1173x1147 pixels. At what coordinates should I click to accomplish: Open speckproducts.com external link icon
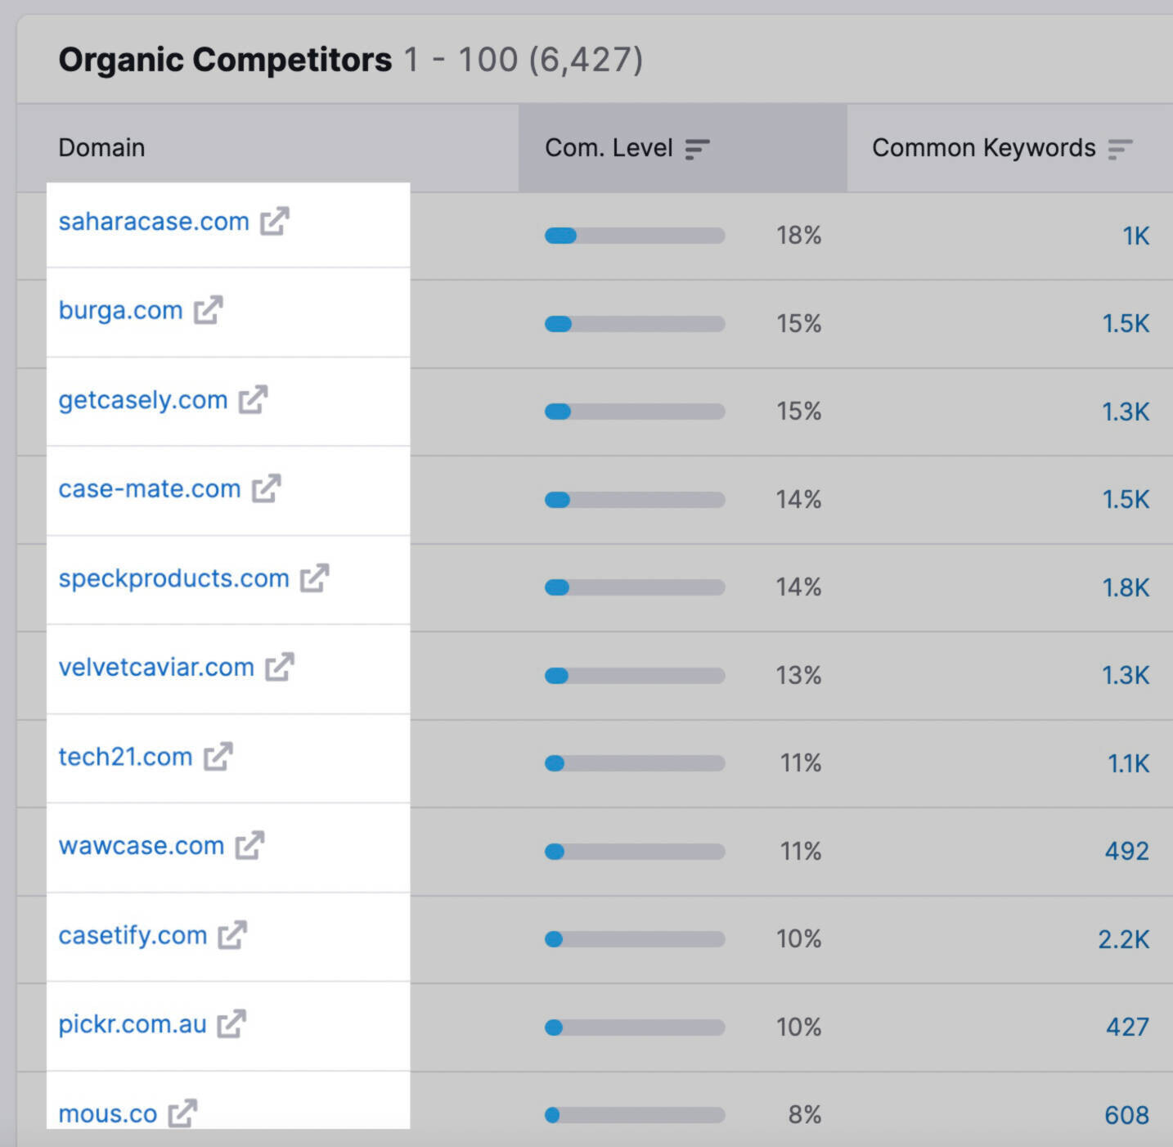314,578
